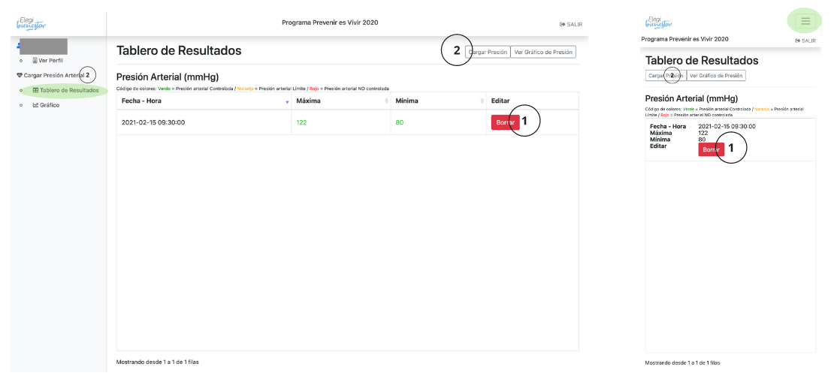
Task: Open the hamburger menu in the mobile view
Action: coord(805,20)
